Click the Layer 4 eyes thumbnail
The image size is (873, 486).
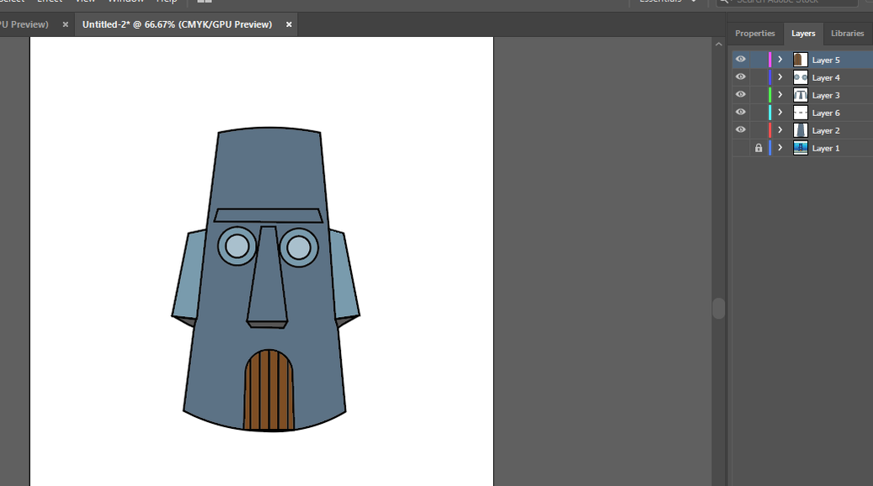pos(800,77)
